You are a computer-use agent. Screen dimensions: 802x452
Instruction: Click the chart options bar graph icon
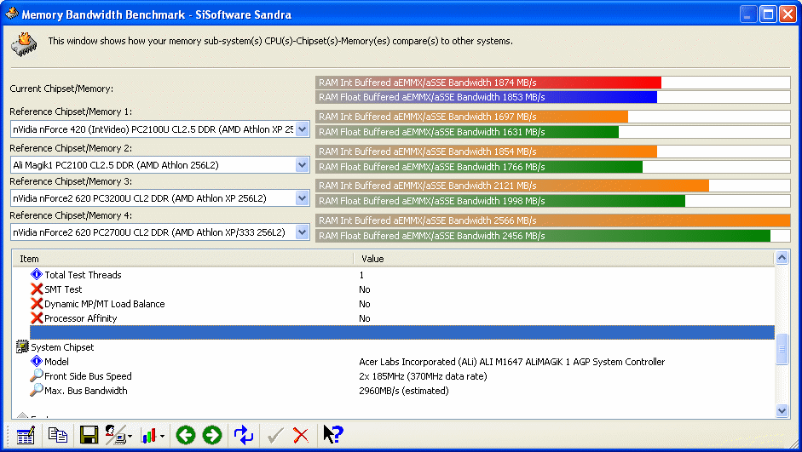pos(150,436)
